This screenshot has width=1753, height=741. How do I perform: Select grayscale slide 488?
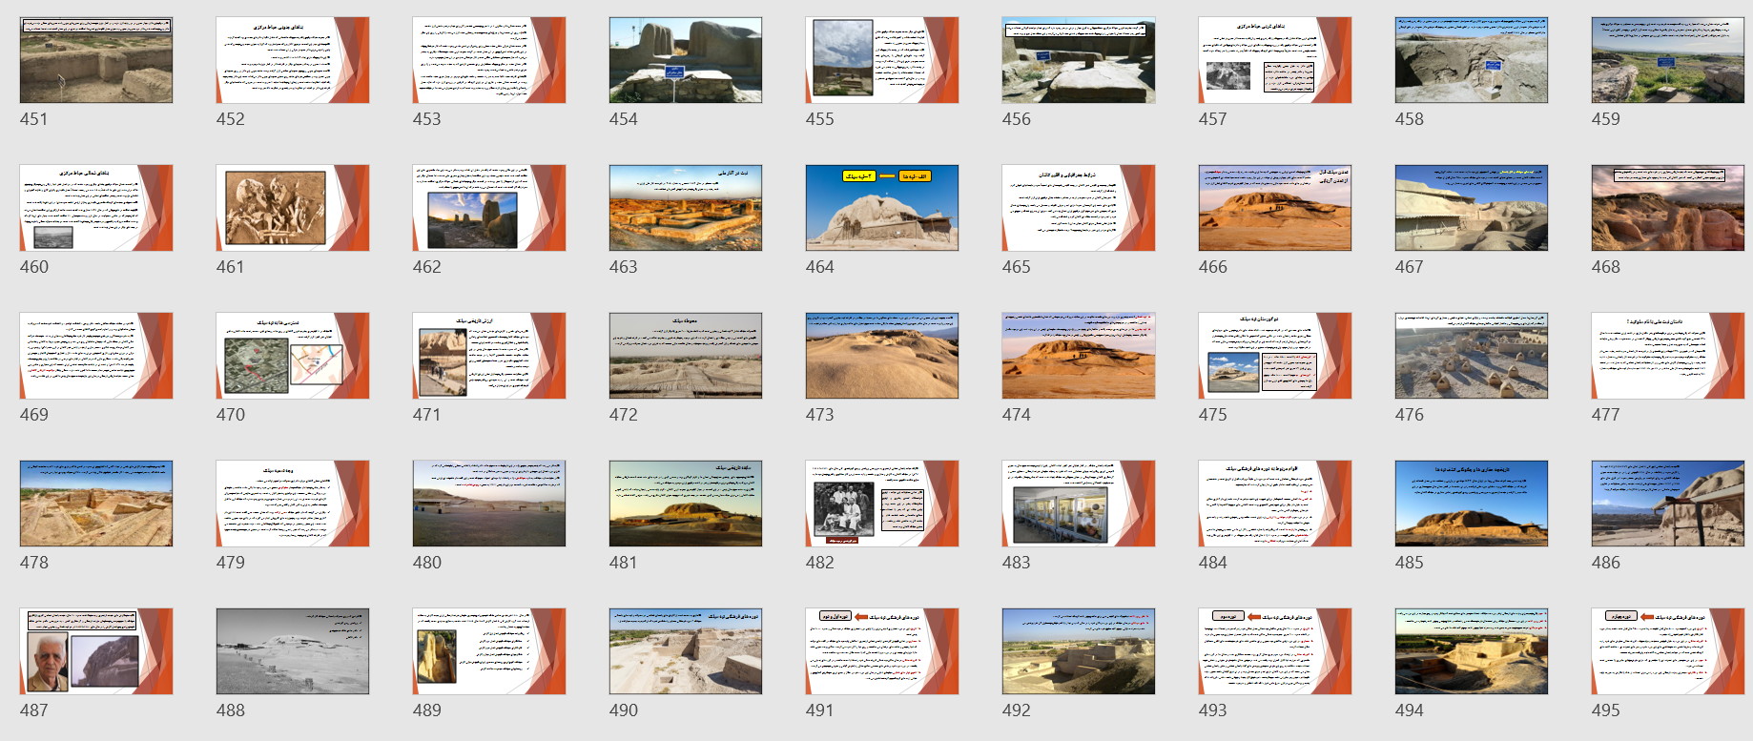coord(292,651)
